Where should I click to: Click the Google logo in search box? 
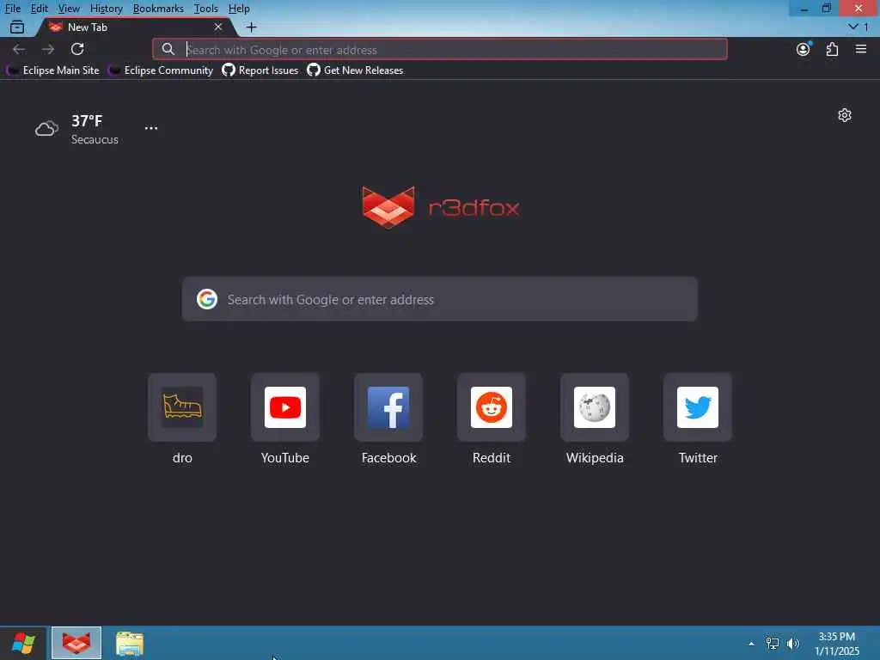[207, 299]
